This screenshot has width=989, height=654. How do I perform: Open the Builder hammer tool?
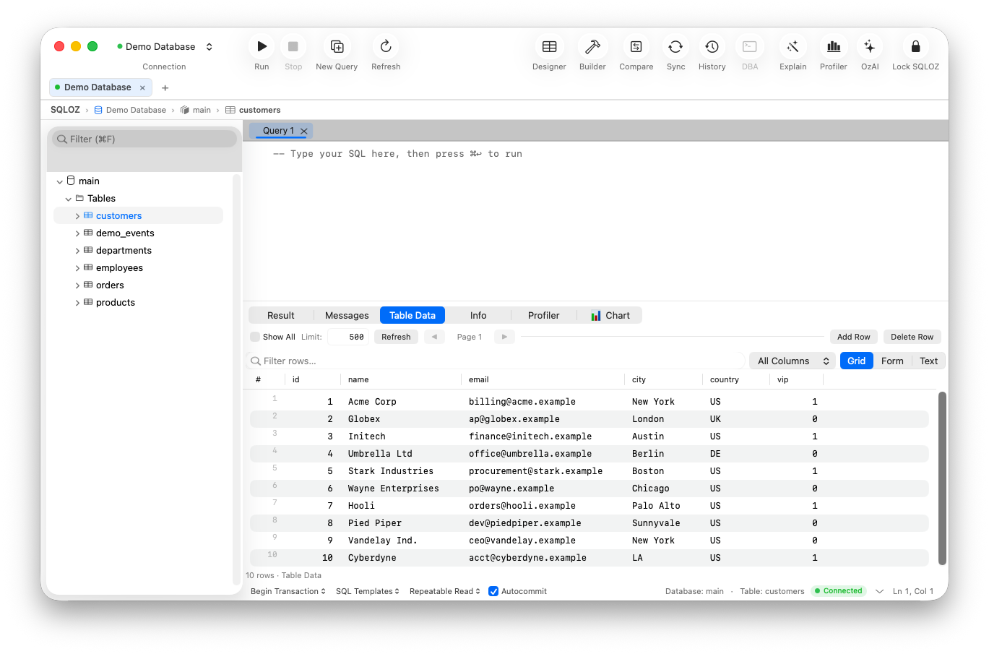[592, 46]
